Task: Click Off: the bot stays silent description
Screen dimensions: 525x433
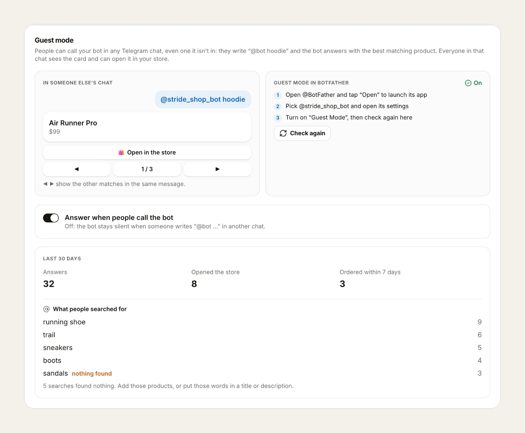Action: pos(165,226)
